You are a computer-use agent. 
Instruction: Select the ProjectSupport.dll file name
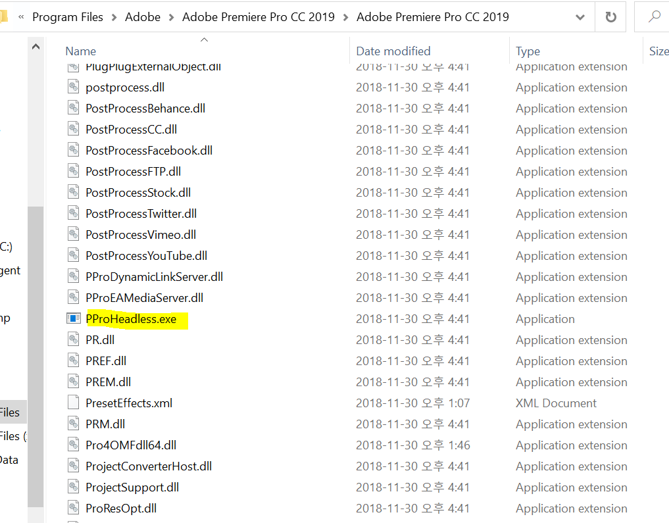[x=132, y=487]
